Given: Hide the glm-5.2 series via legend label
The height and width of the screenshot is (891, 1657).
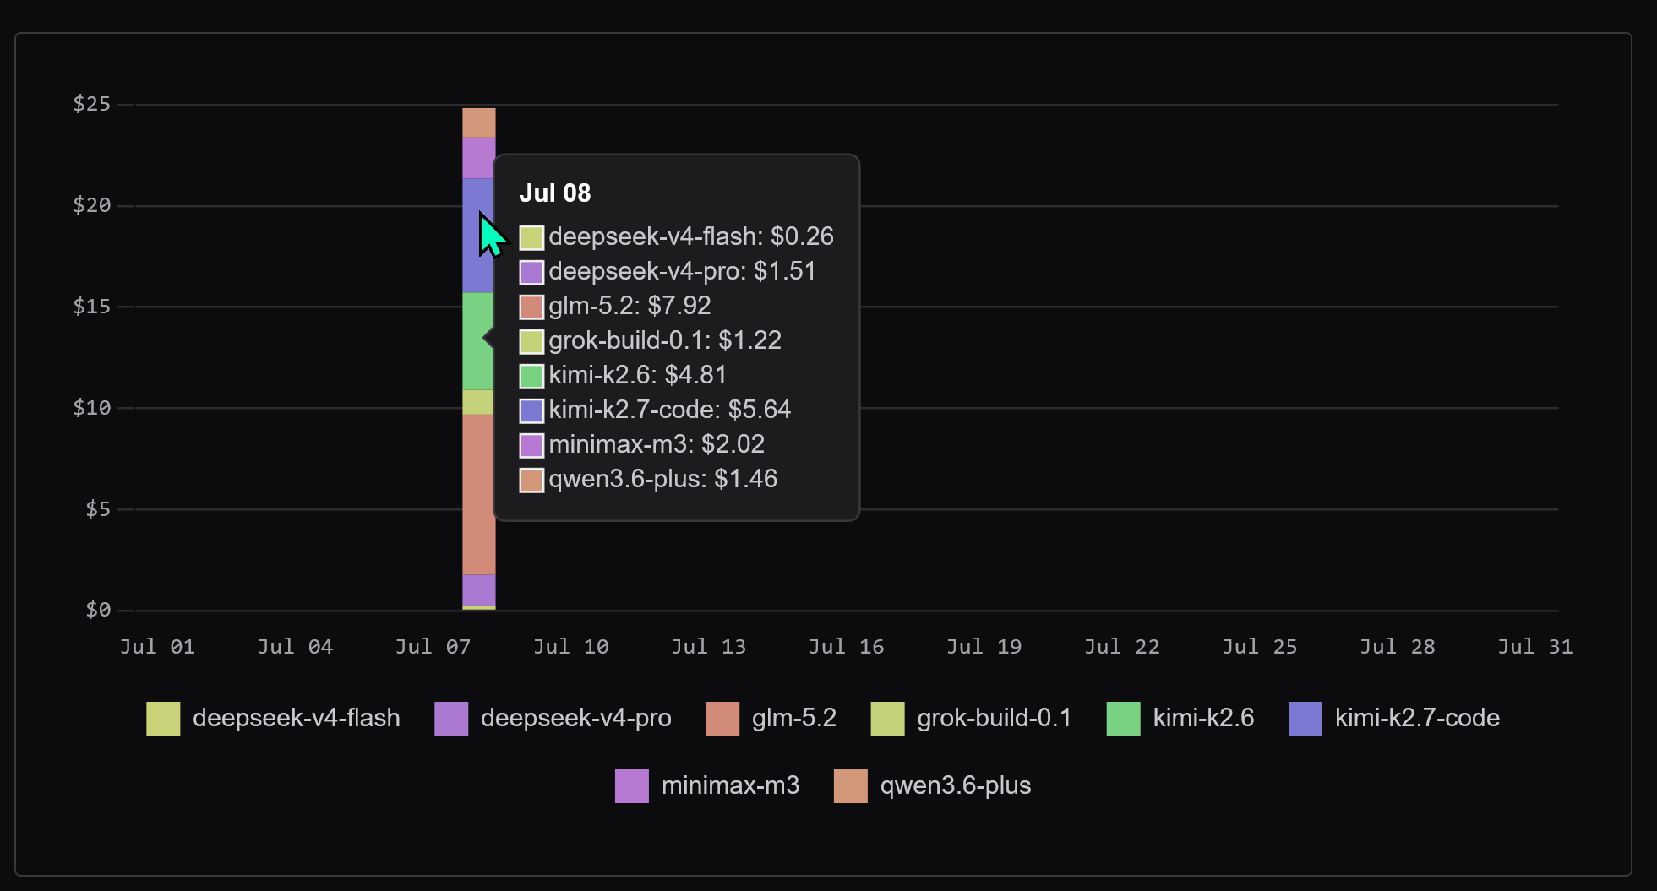Looking at the screenshot, I should (793, 718).
